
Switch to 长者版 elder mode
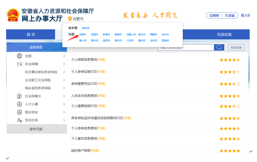pos(230,15)
